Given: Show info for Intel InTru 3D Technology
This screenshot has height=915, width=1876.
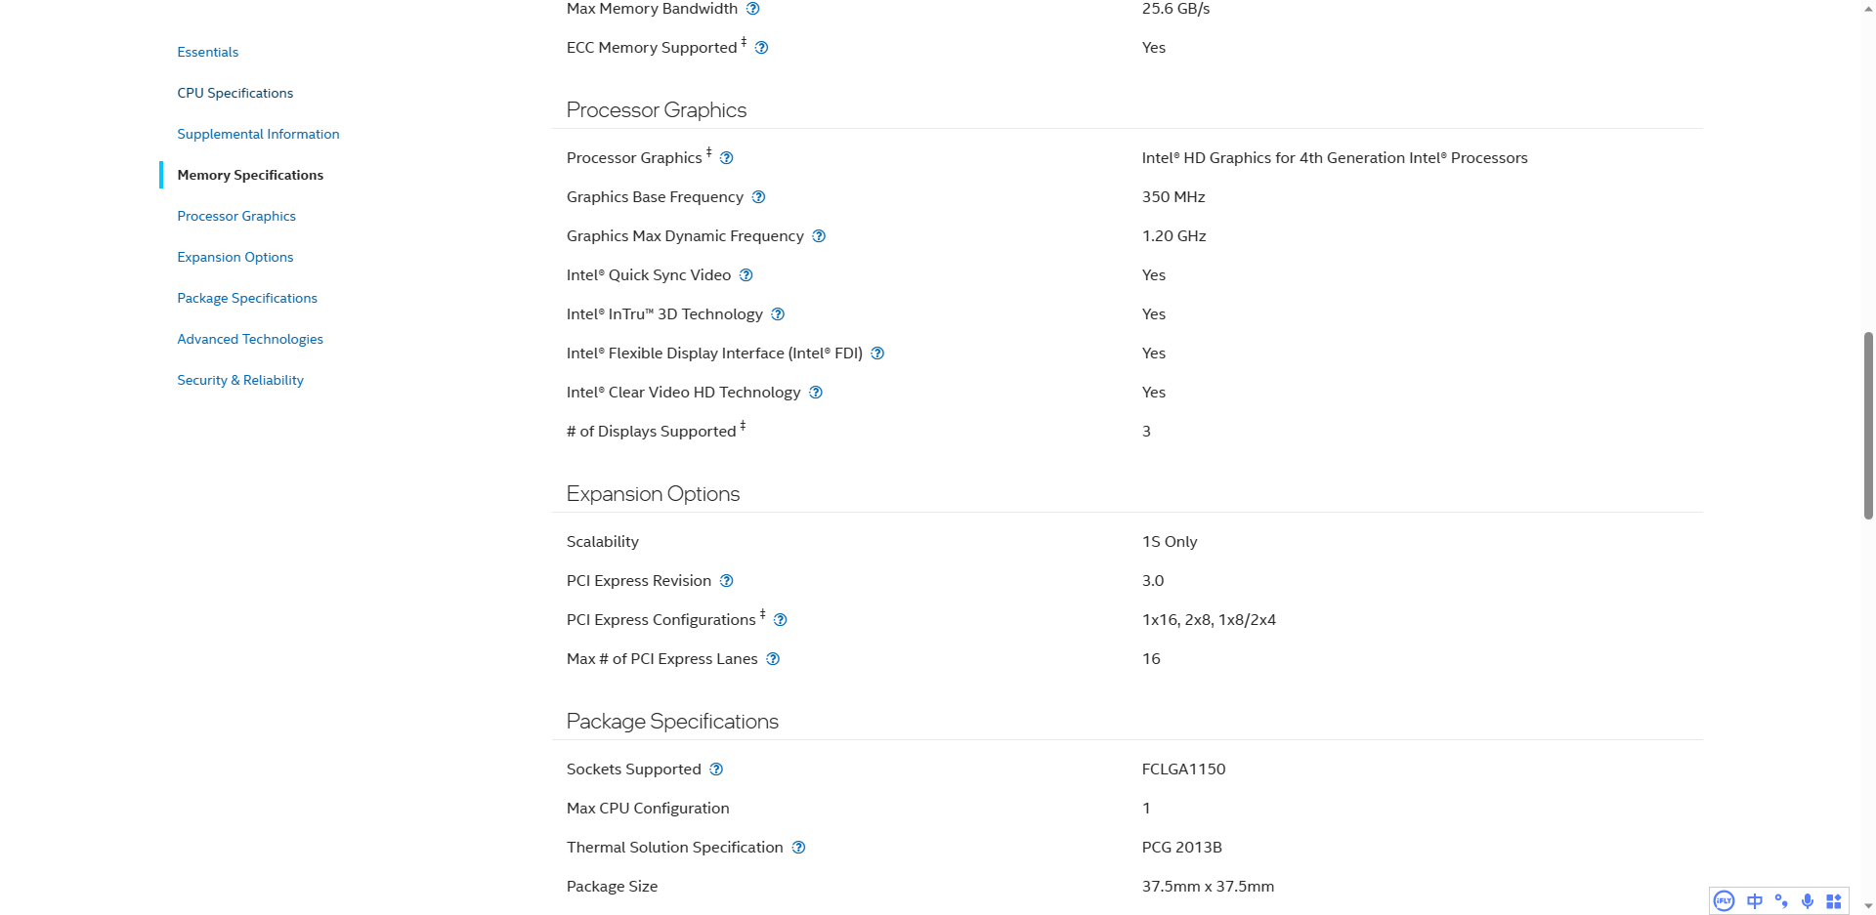Looking at the screenshot, I should point(778,314).
